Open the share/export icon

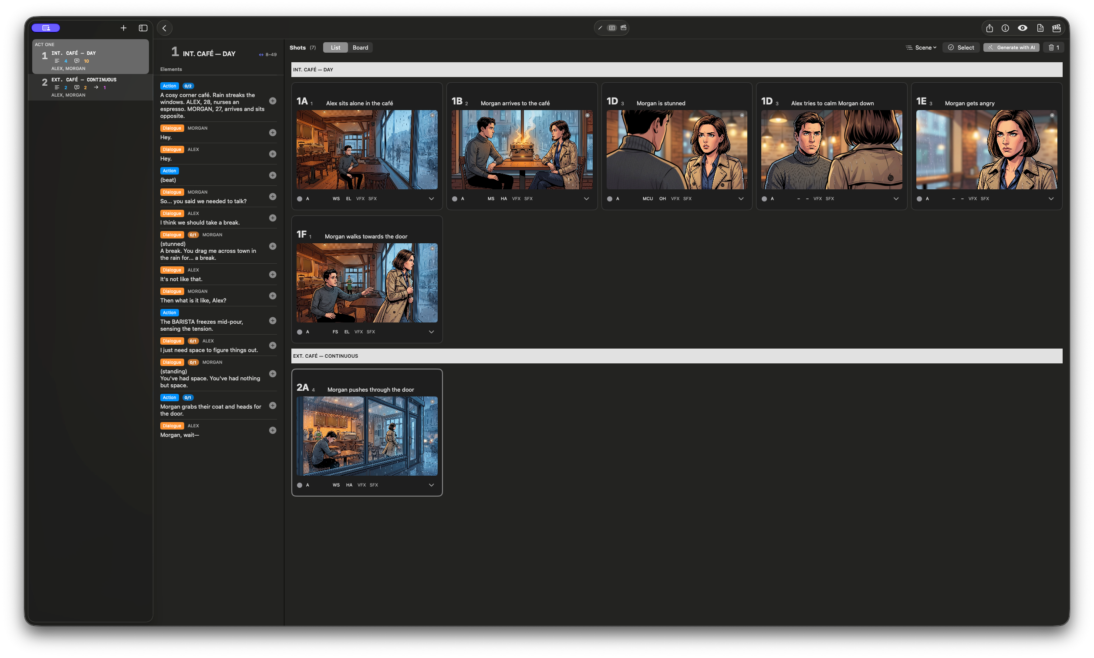[x=989, y=28]
